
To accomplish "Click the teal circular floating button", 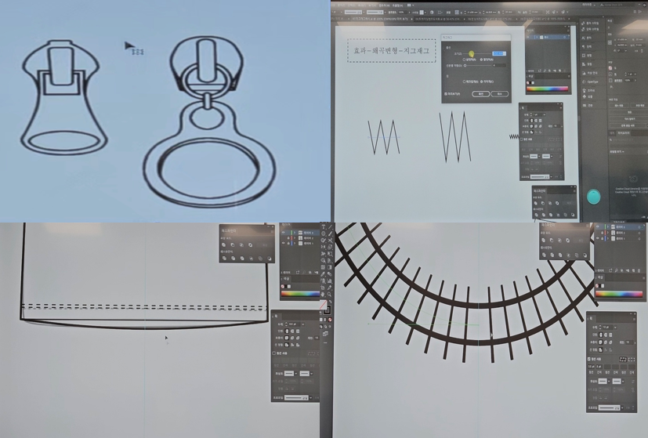I will coord(593,197).
